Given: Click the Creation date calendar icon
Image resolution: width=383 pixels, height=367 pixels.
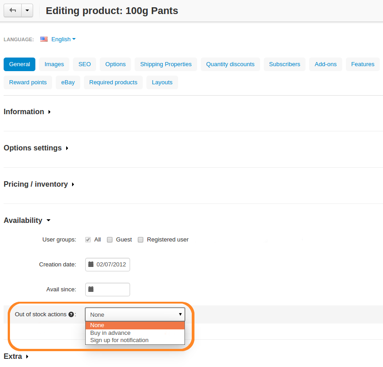Looking at the screenshot, I should tap(91, 265).
